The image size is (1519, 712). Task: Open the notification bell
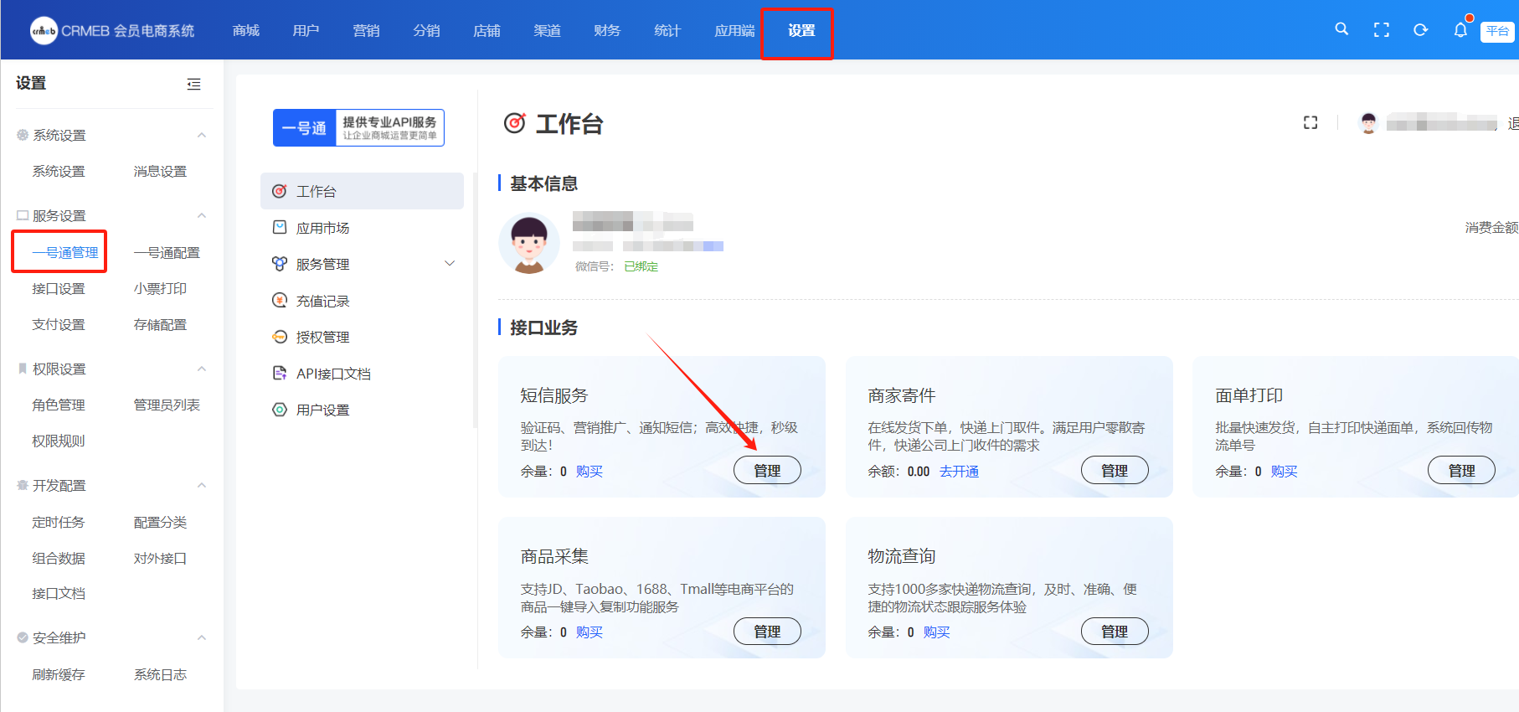click(x=1460, y=30)
